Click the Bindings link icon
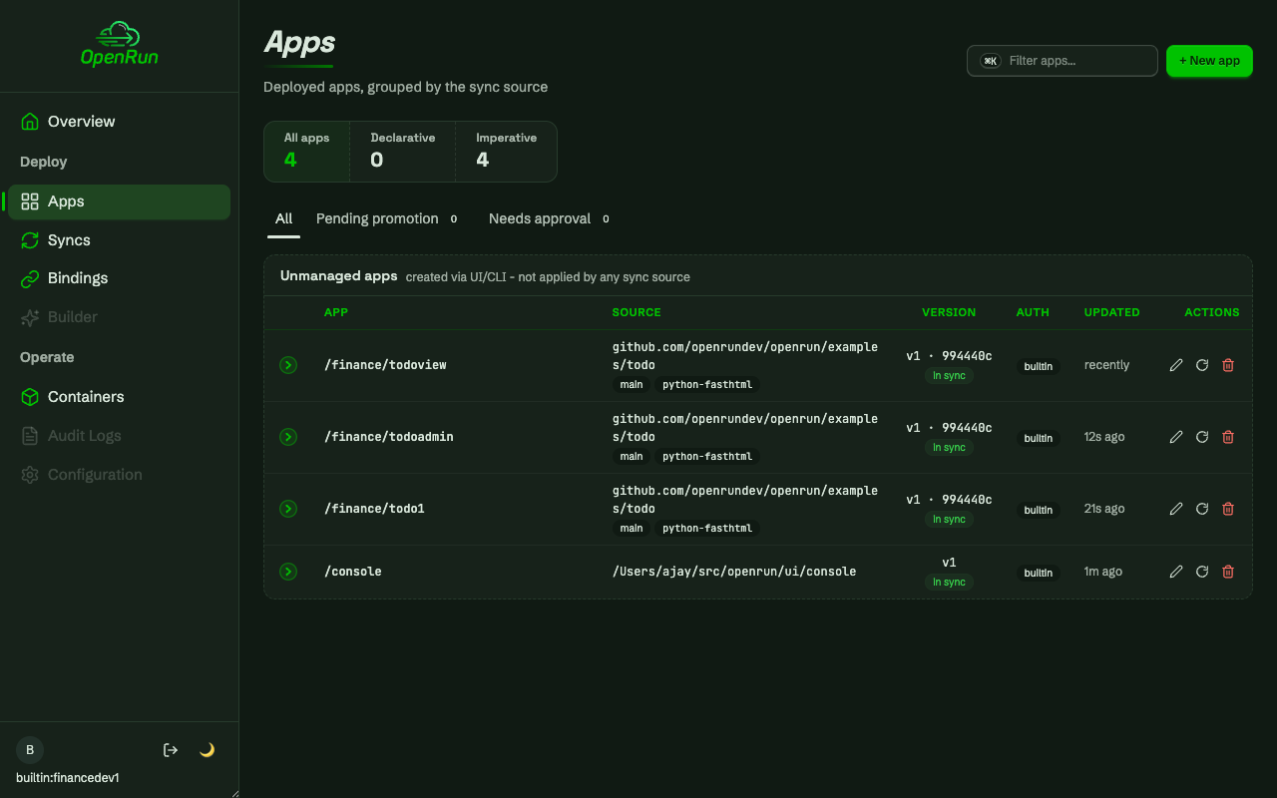1277x798 pixels. (x=30, y=278)
